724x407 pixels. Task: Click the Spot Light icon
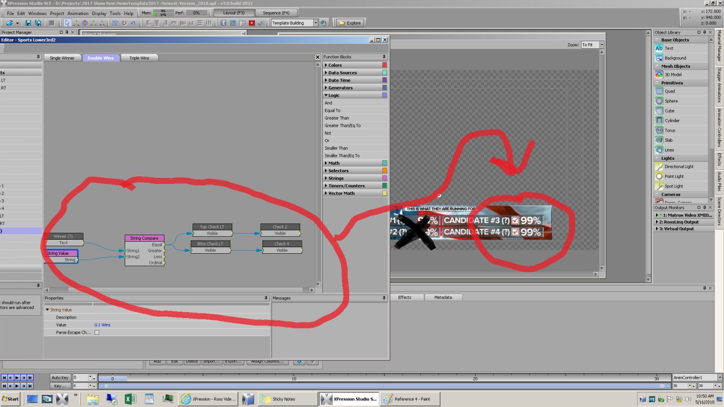(659, 186)
